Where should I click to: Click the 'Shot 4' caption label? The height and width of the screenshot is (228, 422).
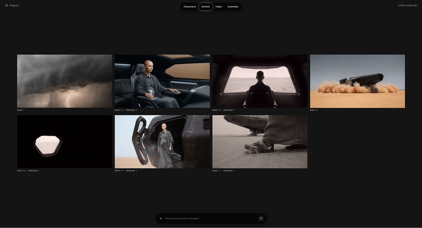click(314, 110)
